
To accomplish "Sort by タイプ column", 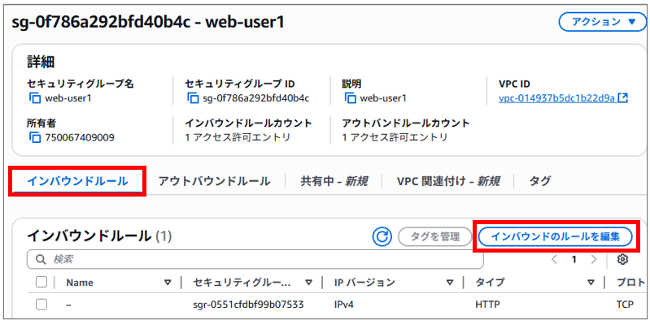I will 591,283.
